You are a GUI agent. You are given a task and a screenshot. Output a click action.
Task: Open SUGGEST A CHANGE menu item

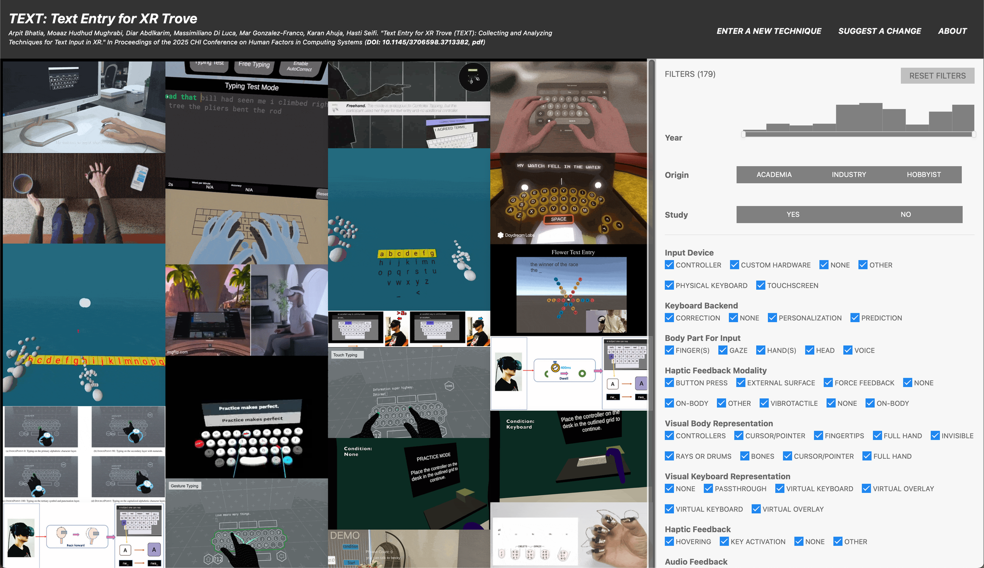(x=880, y=31)
